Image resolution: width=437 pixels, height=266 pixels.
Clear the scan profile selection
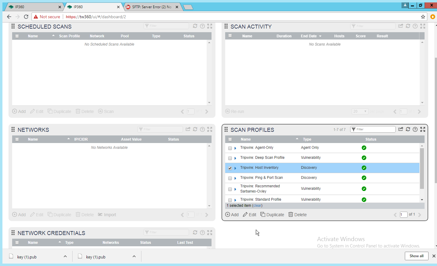coord(257,206)
